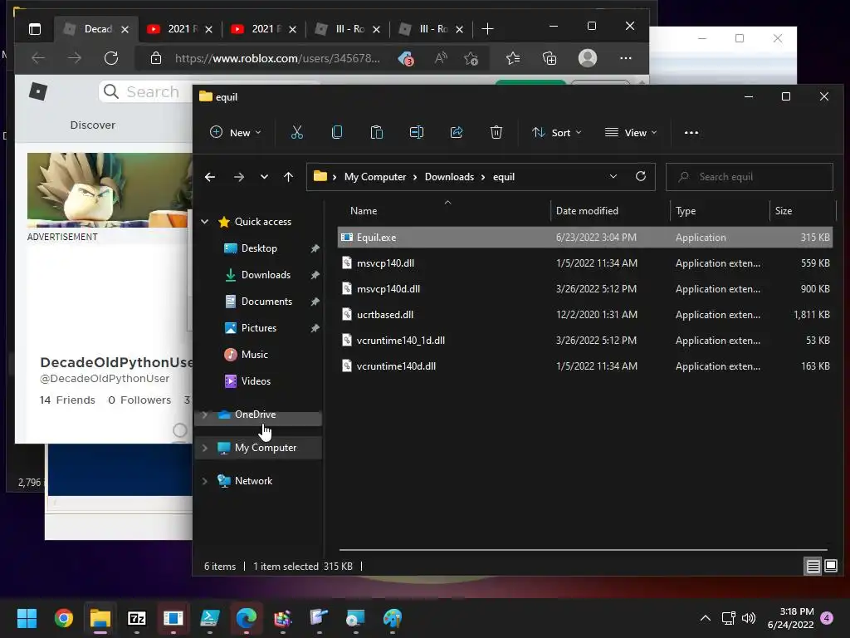Add Roblox page to favorites star icon

coord(471,58)
